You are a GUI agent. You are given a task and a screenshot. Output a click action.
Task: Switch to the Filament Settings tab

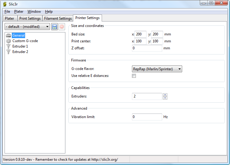point(58,18)
